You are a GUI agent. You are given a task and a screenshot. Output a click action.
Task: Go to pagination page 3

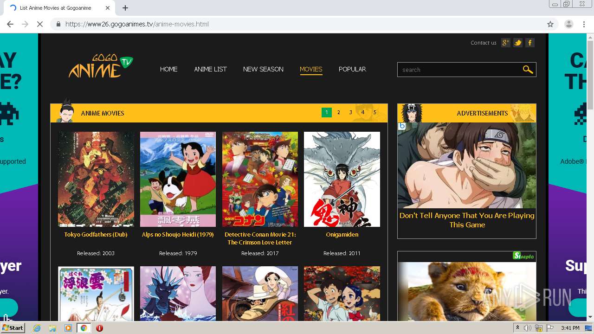click(x=351, y=112)
